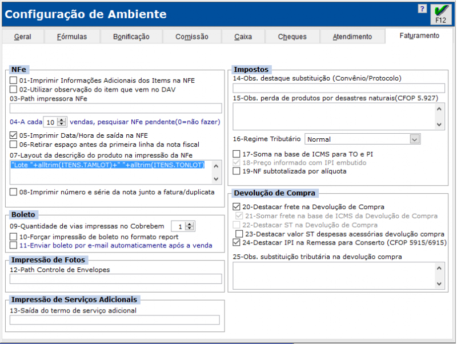457x344 pixels.
Task: Click the green checkmark F12 confirm button
Action: coord(440,14)
